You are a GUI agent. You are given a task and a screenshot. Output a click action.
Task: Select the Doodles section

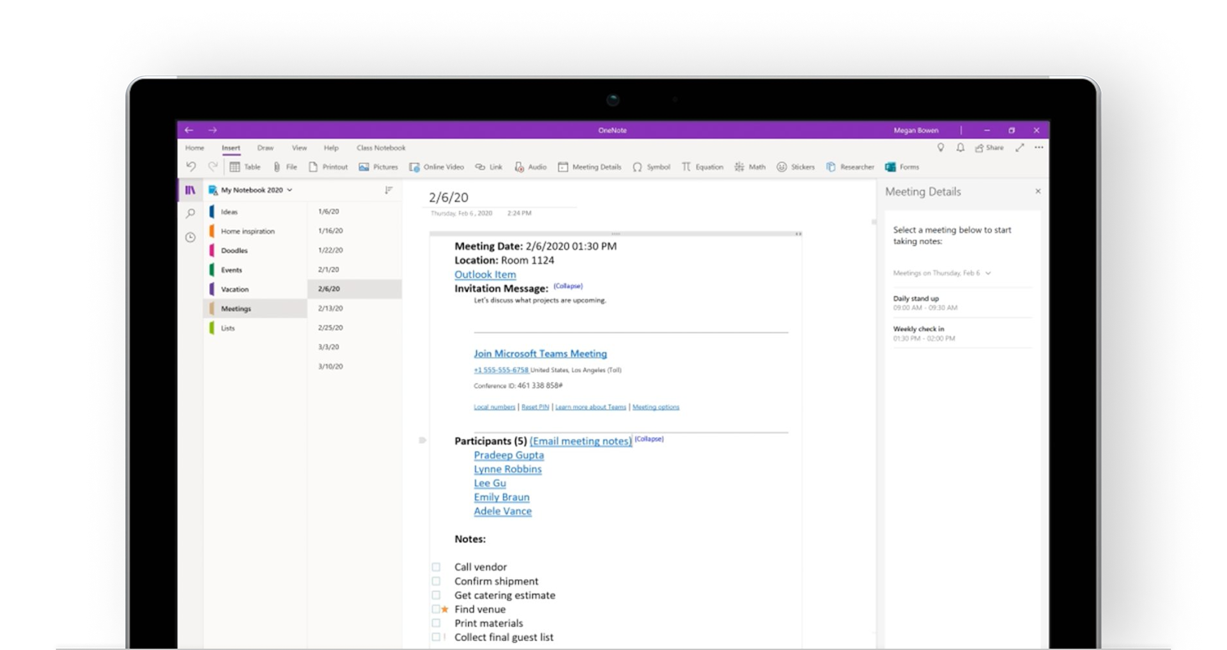click(255, 251)
